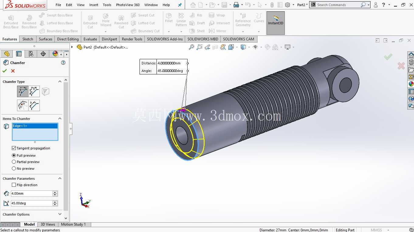
Task: Open Chamfer help question mark
Action: click(63, 63)
